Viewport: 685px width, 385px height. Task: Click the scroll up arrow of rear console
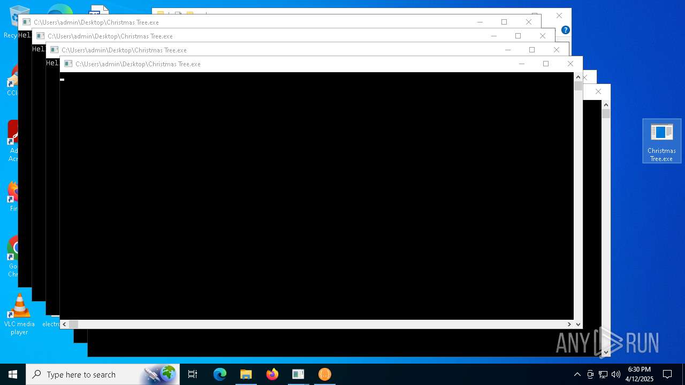[606, 105]
